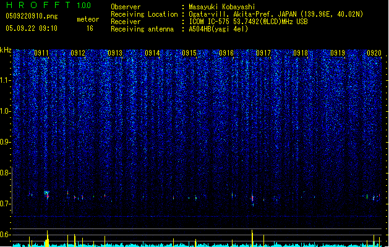Viewport: 389px width, 247px height.
Task: Click the tallest yellow spike before 0917
Action: [x=252, y=238]
